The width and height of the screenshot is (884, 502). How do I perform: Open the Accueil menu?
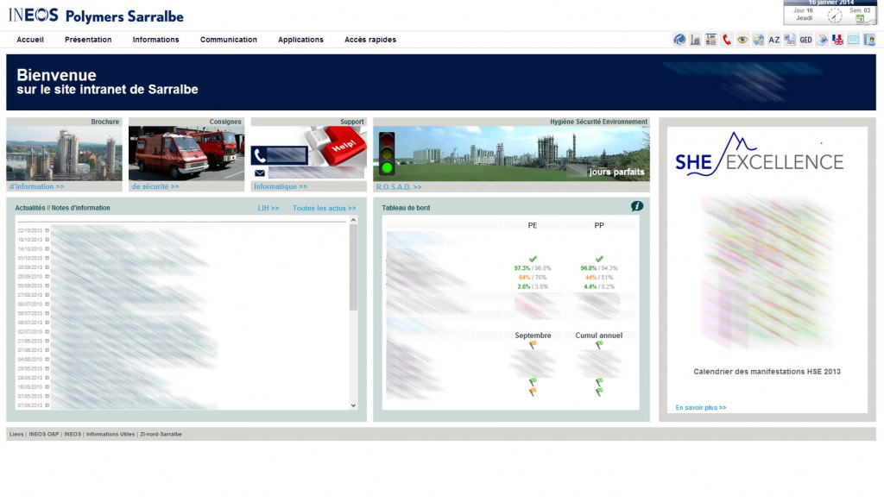coord(30,40)
